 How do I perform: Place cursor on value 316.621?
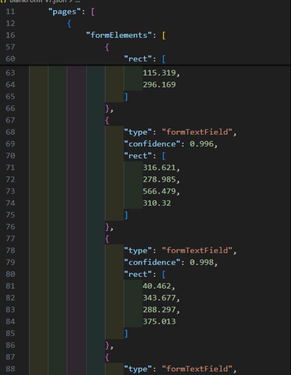pos(159,168)
